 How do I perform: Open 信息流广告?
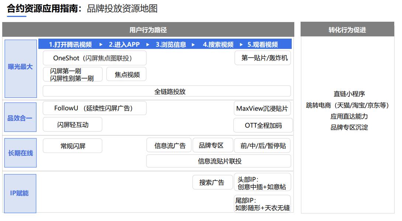[x=169, y=145]
